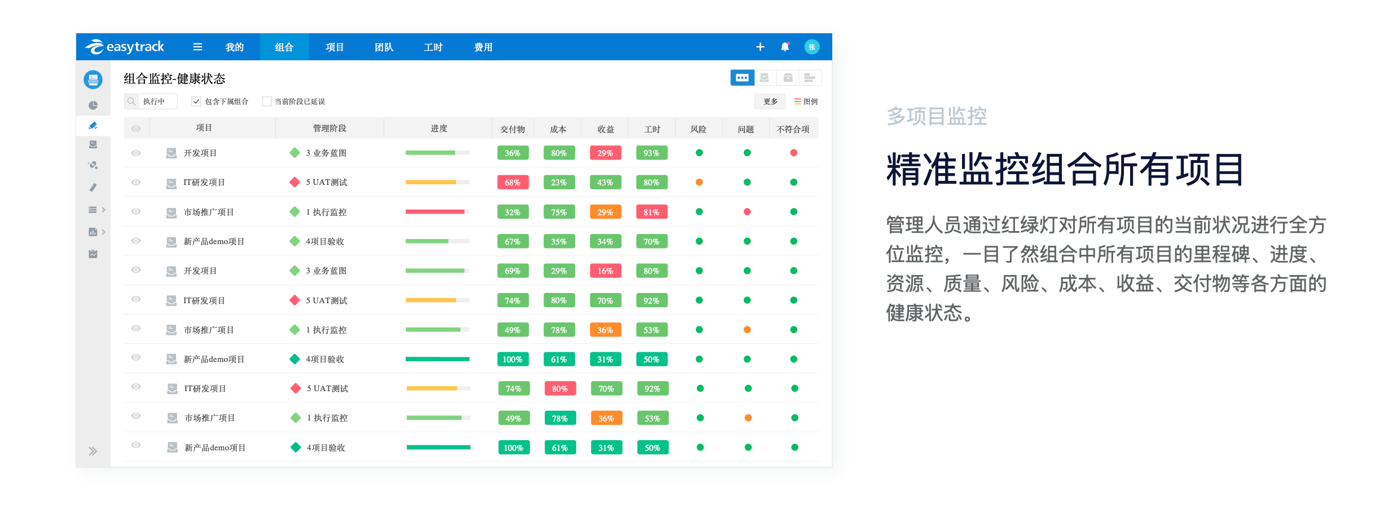Toggle the 包含下属组合 checkbox

click(x=196, y=101)
